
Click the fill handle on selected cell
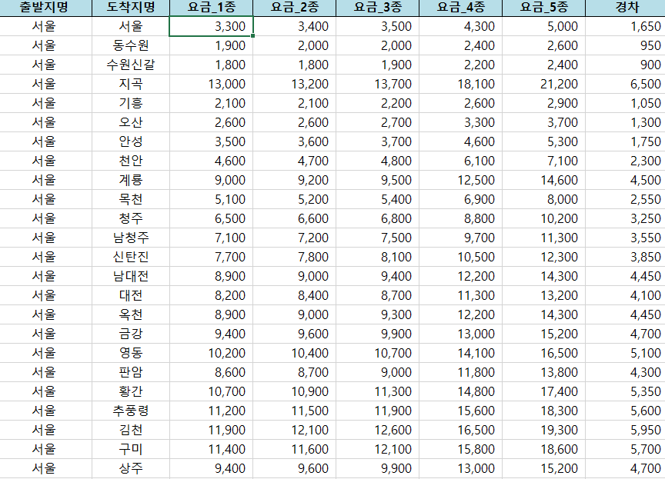[252, 36]
